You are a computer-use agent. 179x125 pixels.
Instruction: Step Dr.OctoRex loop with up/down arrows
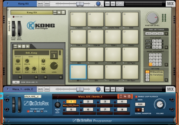pos(121,96)
